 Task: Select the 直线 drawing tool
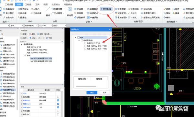48,12
